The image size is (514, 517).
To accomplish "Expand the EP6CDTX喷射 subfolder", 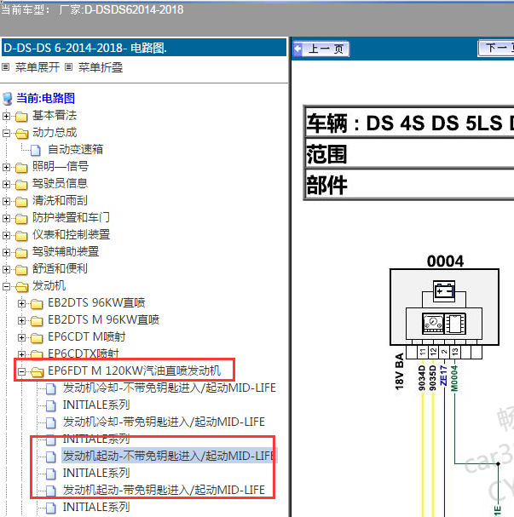I will 21,355.
